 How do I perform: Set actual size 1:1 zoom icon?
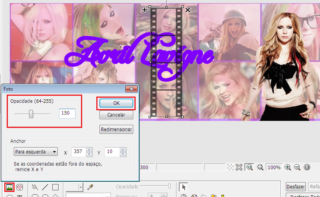tap(249, 167)
